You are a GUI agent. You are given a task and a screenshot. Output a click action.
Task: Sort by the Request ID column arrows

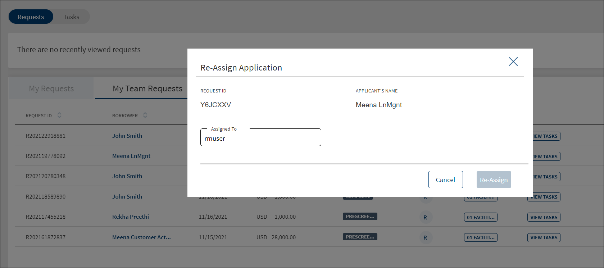(x=59, y=115)
